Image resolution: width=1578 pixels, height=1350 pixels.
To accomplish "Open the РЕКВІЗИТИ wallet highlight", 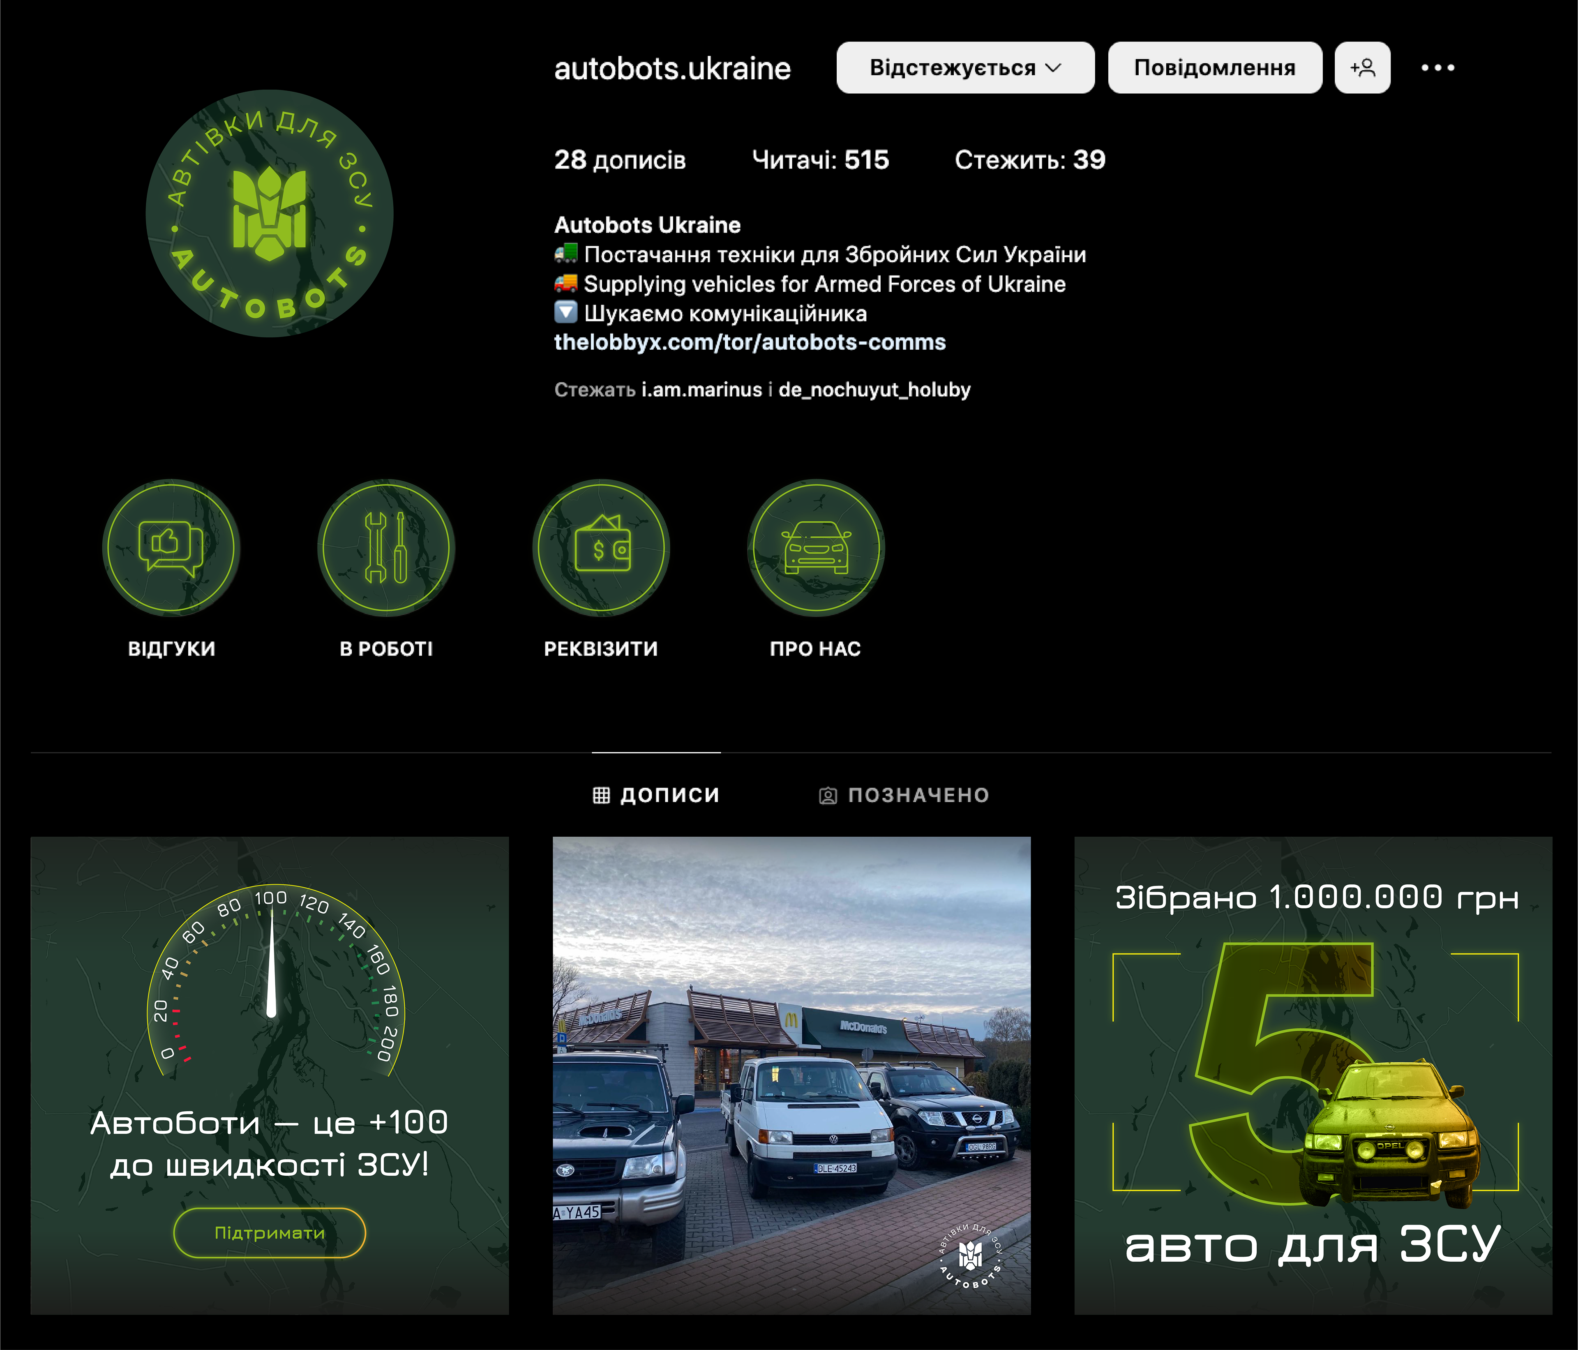I will [x=601, y=547].
